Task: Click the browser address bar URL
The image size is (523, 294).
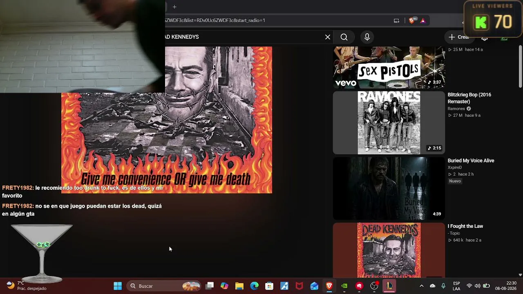Action: (215, 20)
